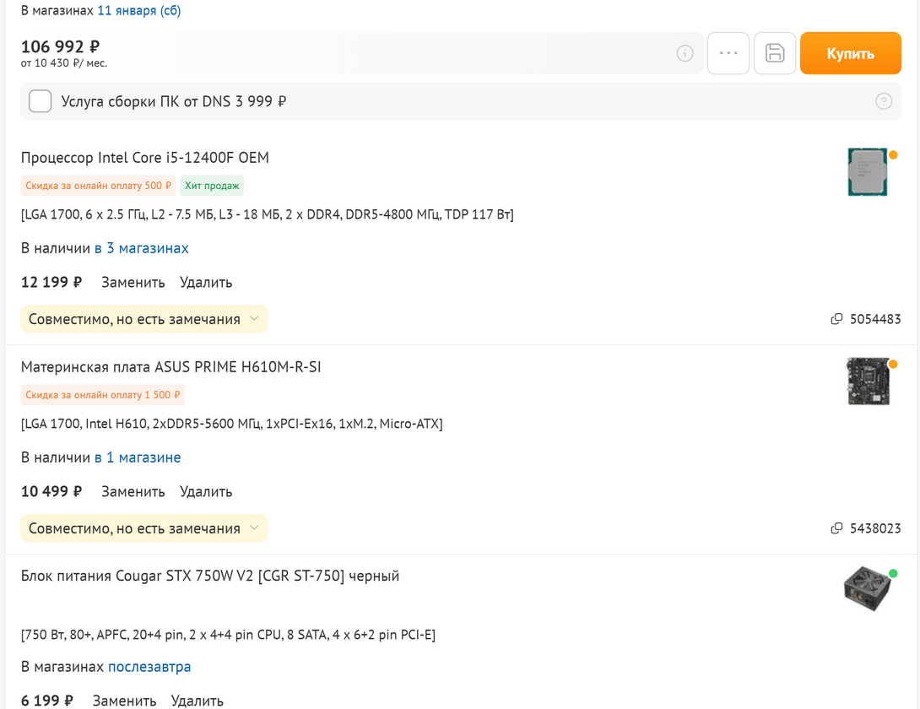
Task: Click the orange Купить button
Action: coord(850,53)
